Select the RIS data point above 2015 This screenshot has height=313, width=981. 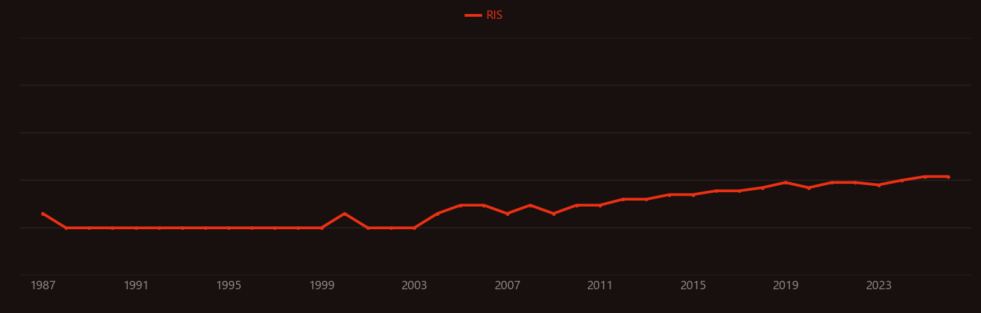(693, 195)
